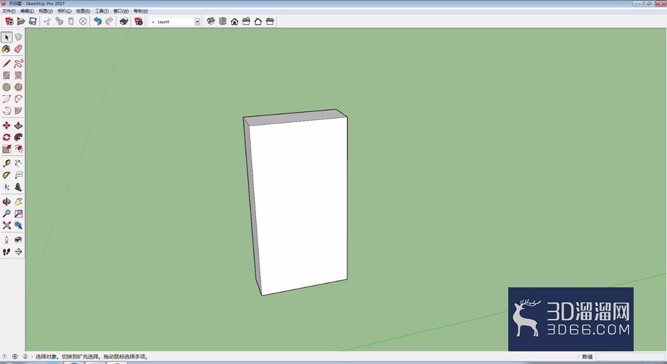Choose the 3D Text tool
This screenshot has height=364, width=667.
click(18, 187)
